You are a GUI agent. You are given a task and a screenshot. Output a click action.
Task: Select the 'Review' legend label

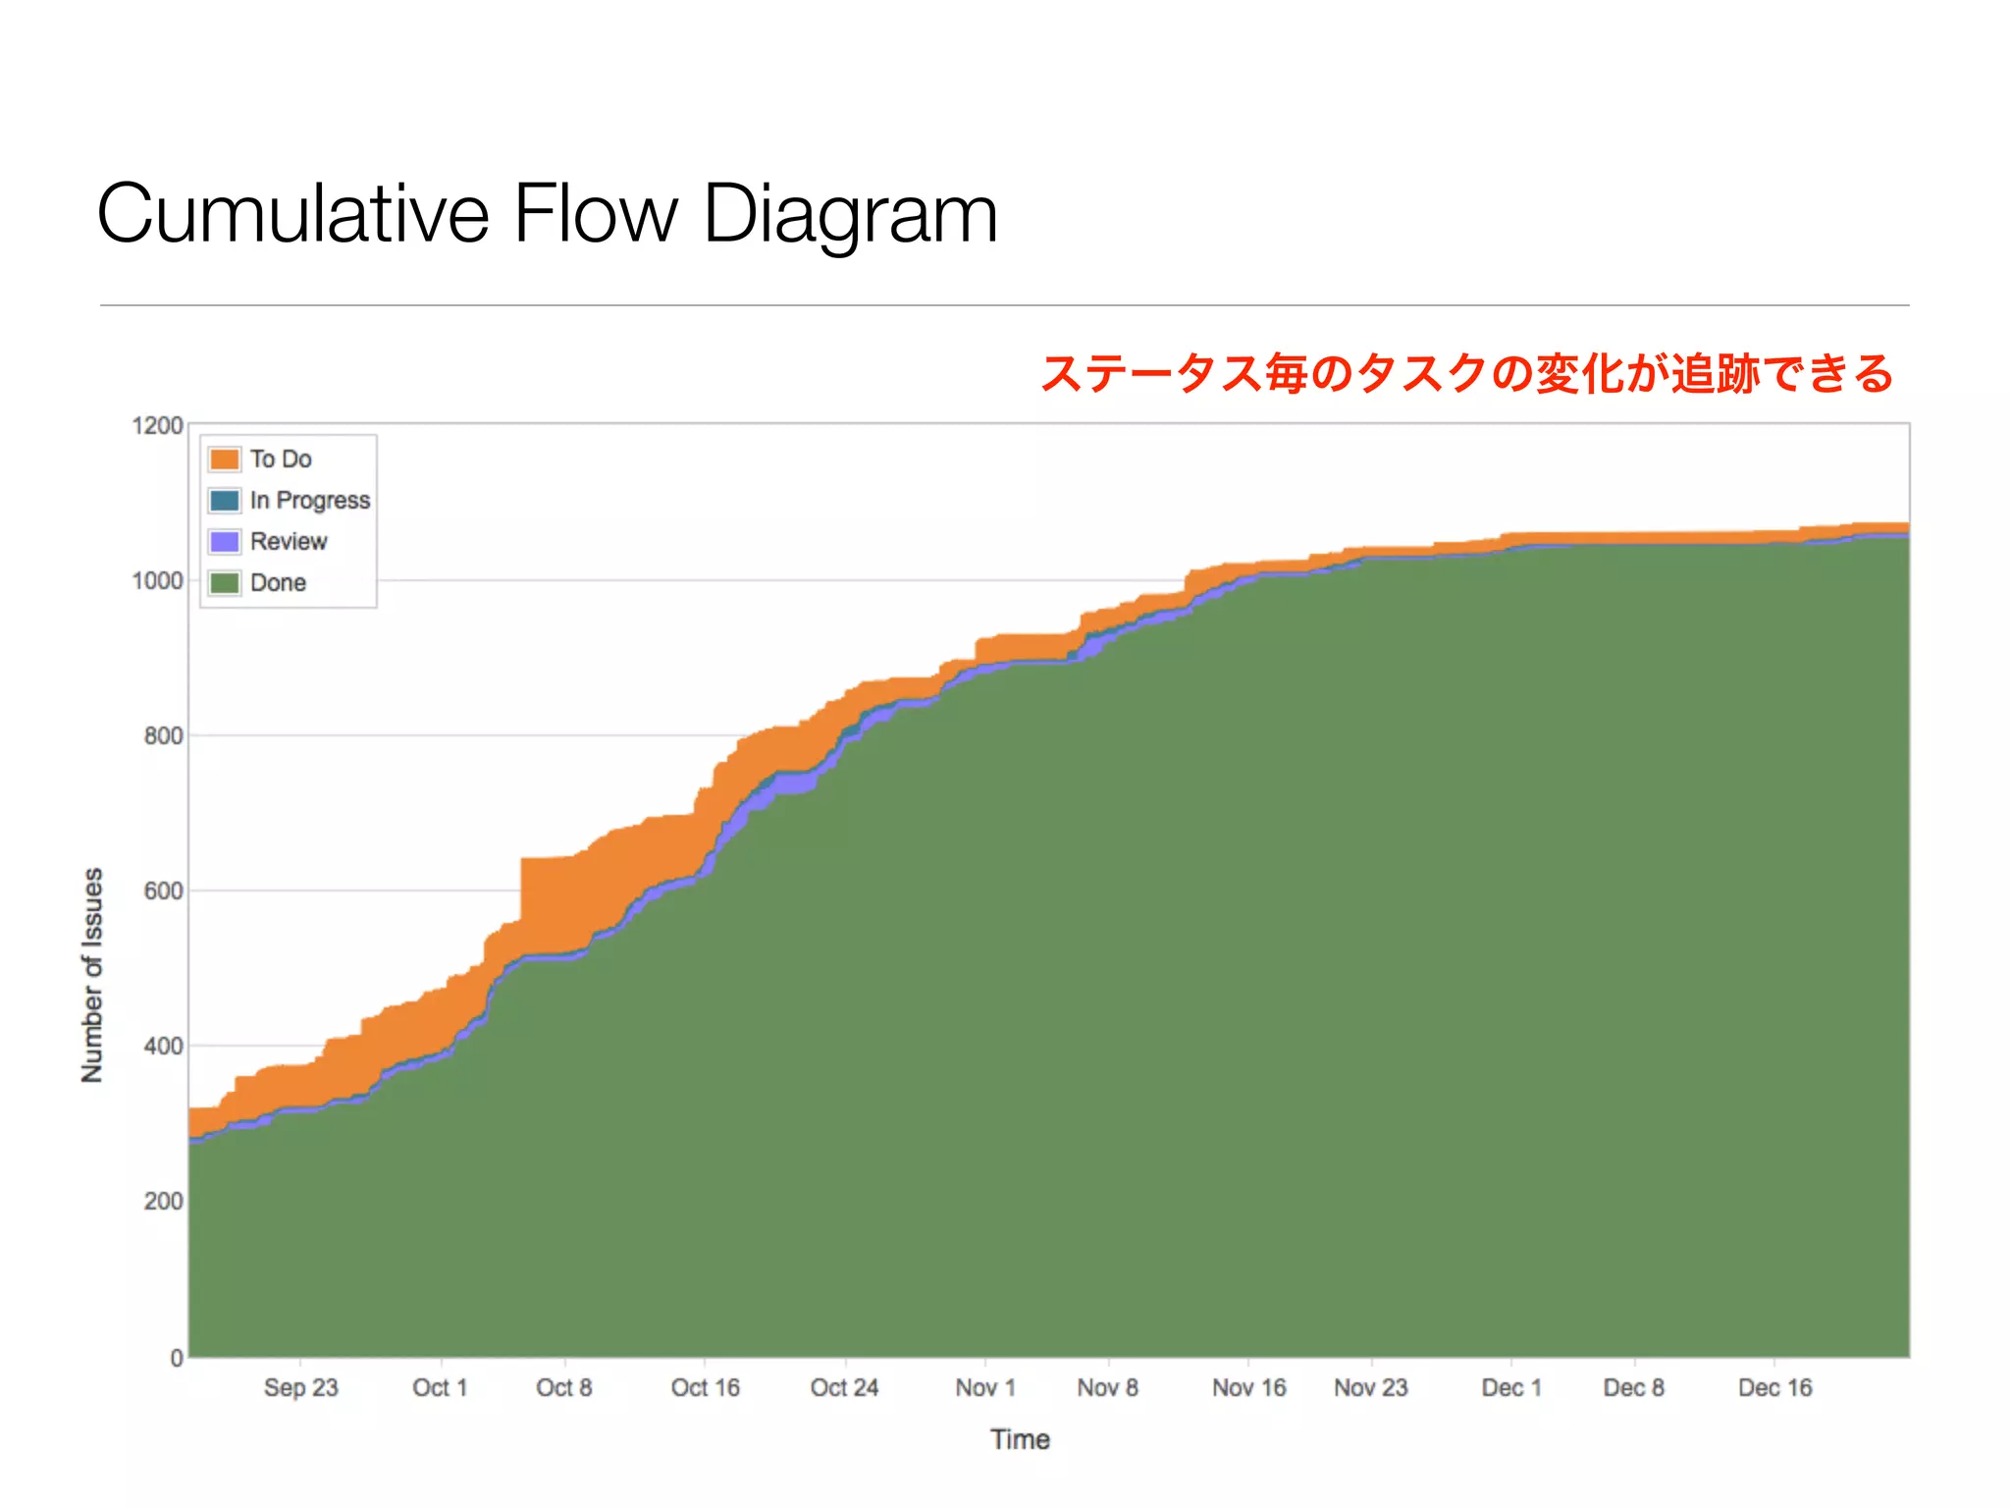click(289, 542)
